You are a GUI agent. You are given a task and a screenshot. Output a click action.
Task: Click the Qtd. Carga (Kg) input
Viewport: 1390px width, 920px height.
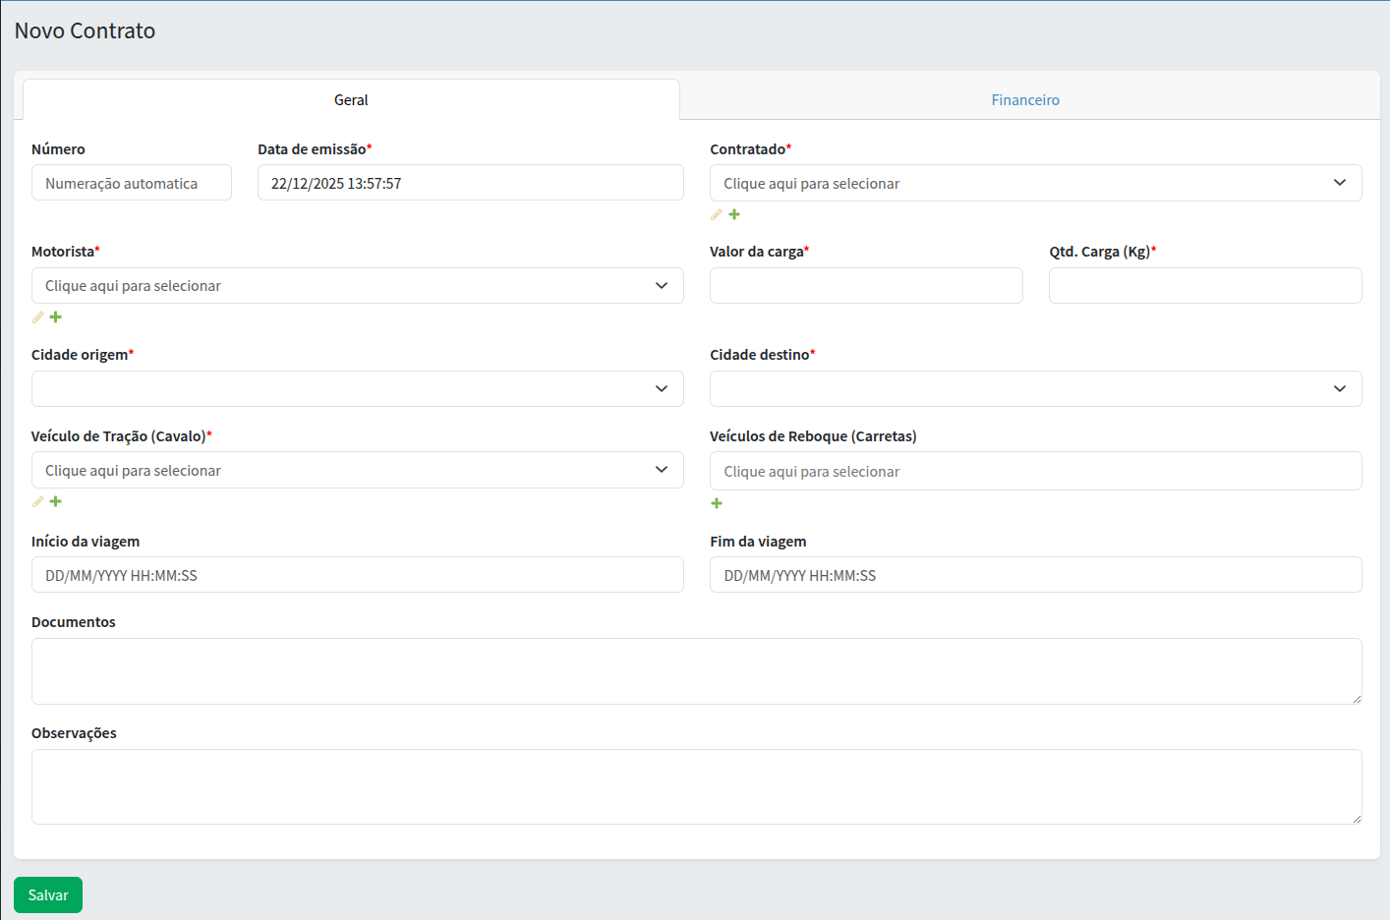click(x=1205, y=286)
